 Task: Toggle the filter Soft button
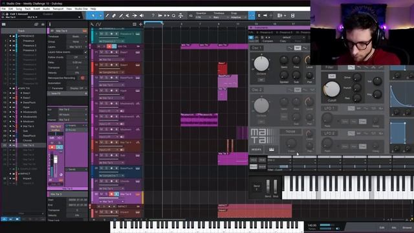point(332,76)
